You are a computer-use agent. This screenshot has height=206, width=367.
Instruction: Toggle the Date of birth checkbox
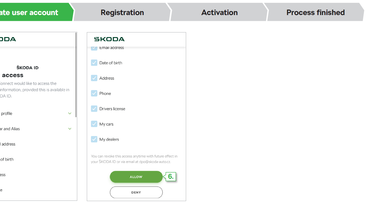[x=94, y=63]
